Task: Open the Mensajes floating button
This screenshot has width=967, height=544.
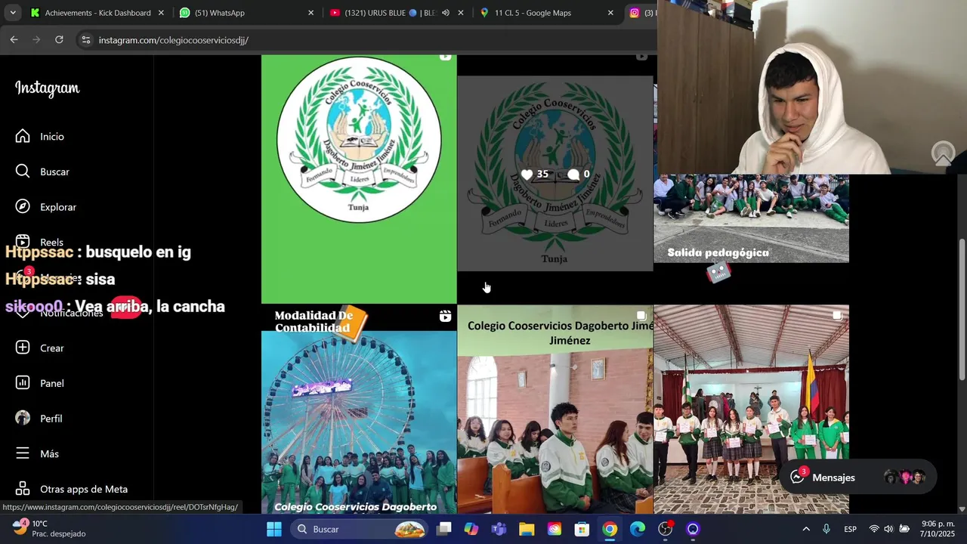Action: coord(857,477)
